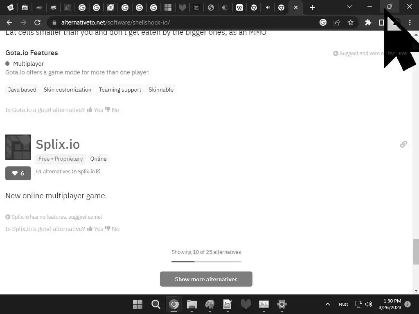Bookmark this page with the star

pos(351,22)
